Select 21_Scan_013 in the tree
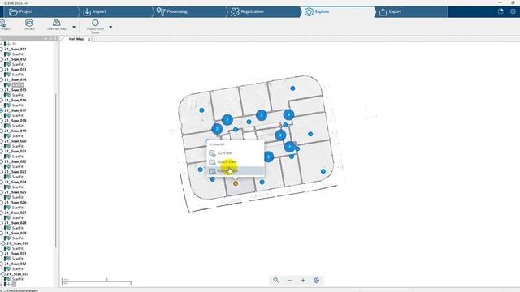The height and width of the screenshot is (292, 520). (x=15, y=70)
